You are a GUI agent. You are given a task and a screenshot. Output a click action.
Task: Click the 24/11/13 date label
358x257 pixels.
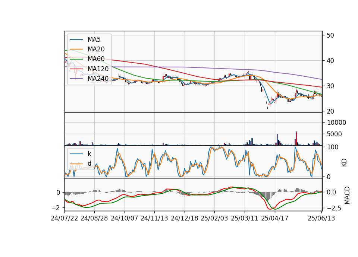pyautogui.click(x=154, y=218)
